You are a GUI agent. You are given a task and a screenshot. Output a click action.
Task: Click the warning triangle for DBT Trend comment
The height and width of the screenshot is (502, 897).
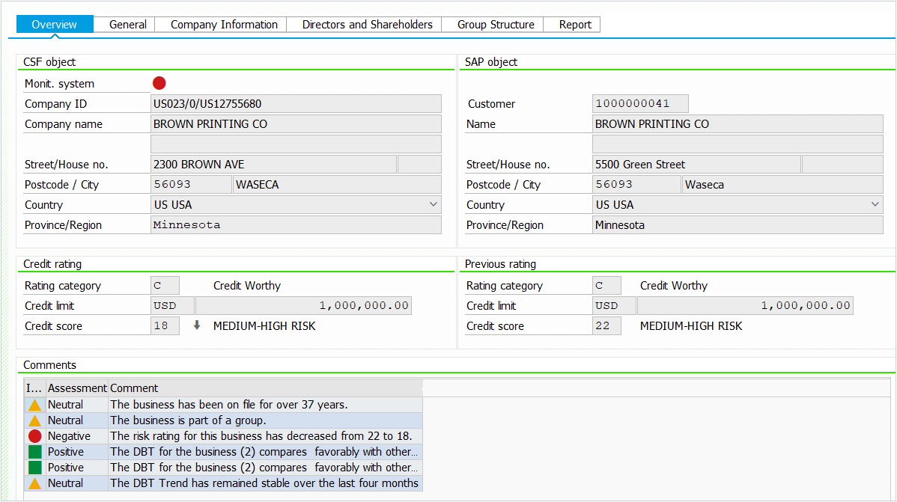pos(34,483)
